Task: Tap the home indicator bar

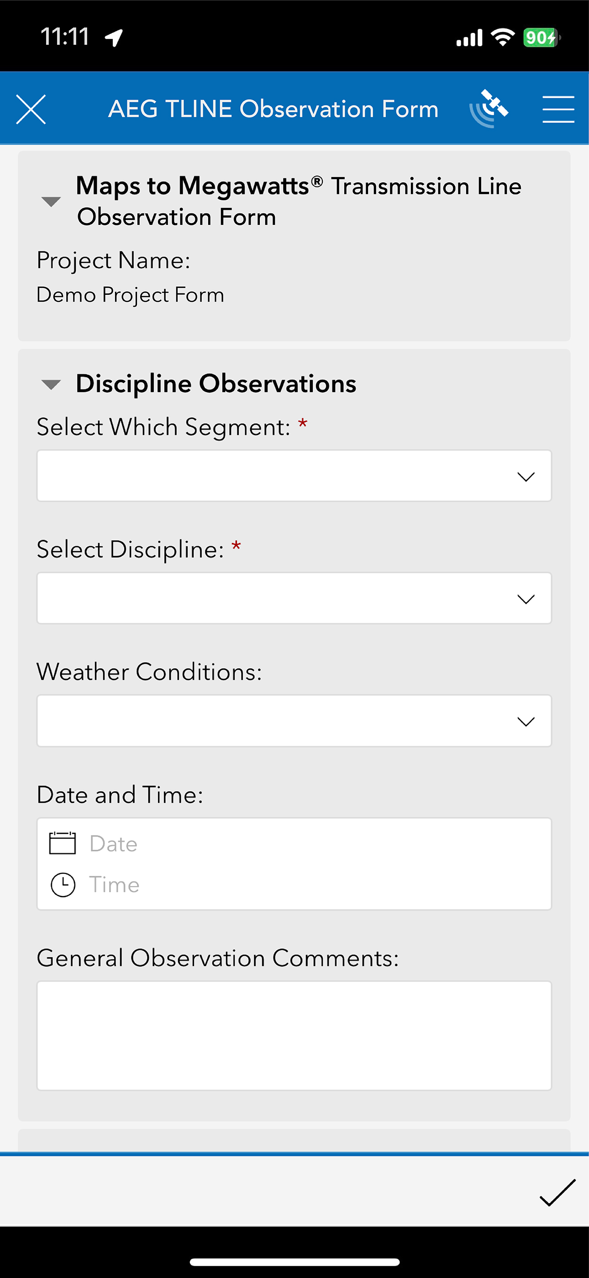Action: point(294,1262)
